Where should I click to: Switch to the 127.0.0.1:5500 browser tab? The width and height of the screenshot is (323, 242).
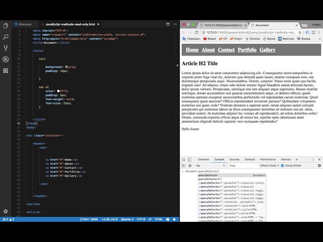pos(223,25)
